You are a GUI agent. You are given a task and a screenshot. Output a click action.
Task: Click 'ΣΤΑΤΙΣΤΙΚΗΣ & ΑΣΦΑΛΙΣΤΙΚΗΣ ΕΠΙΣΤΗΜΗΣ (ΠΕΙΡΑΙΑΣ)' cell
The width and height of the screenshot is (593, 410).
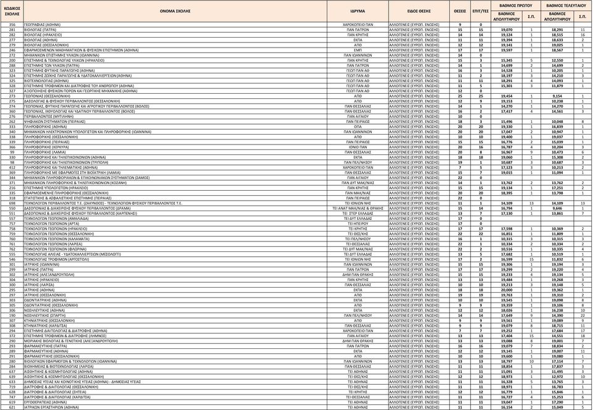click(175, 198)
